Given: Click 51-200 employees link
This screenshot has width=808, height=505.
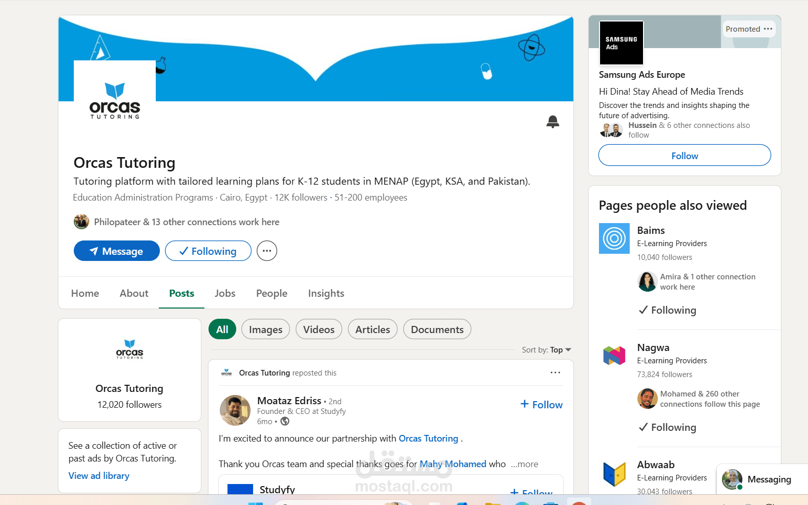Looking at the screenshot, I should 371,197.
